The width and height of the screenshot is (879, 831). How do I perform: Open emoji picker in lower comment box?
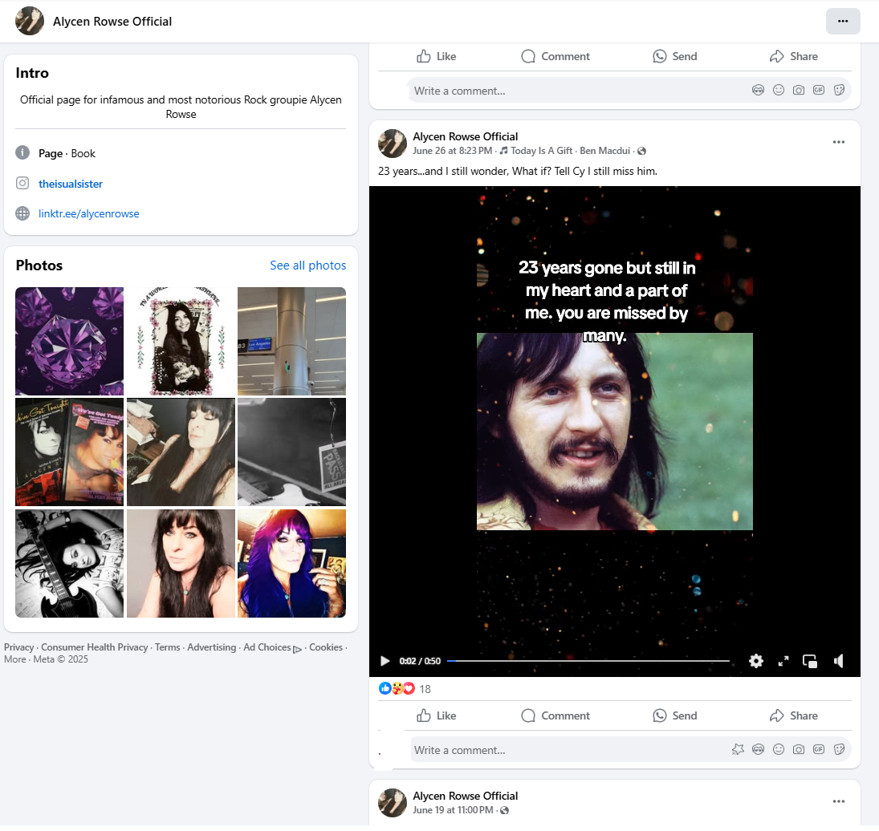tap(778, 749)
